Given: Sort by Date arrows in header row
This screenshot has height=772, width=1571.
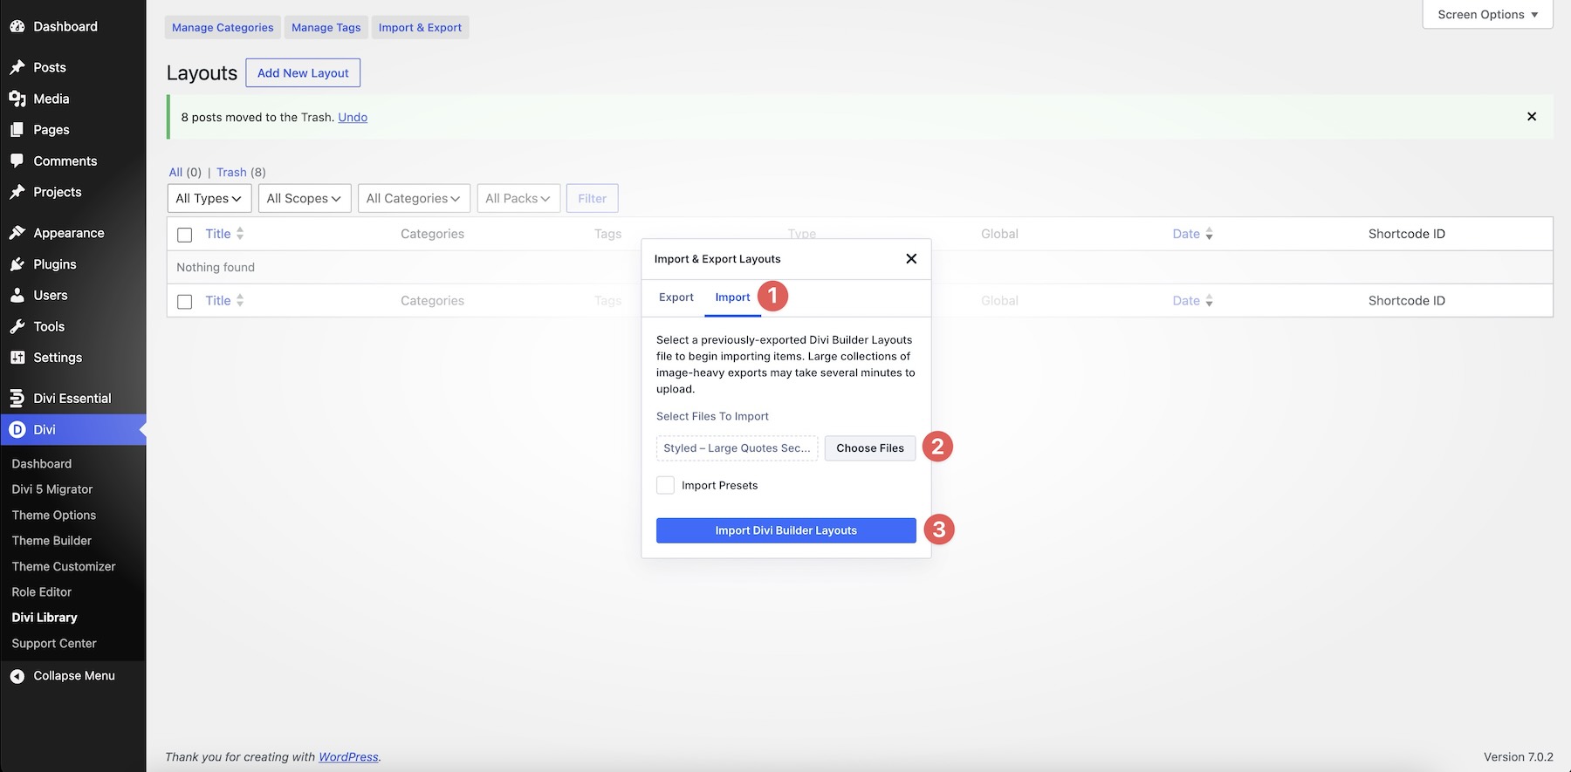Looking at the screenshot, I should pos(1209,234).
